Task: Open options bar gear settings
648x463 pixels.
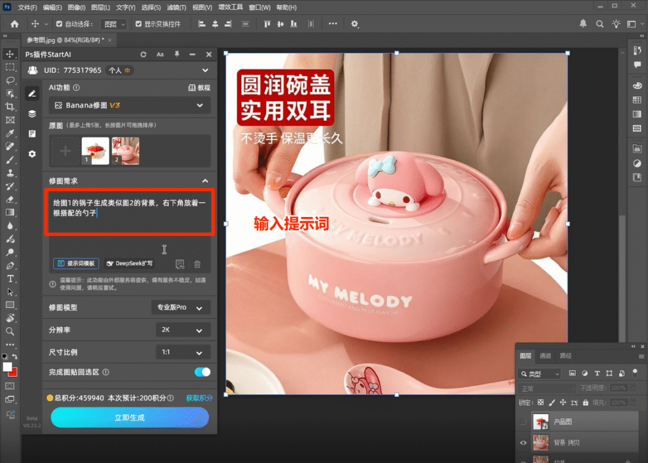Action: pyautogui.click(x=354, y=24)
